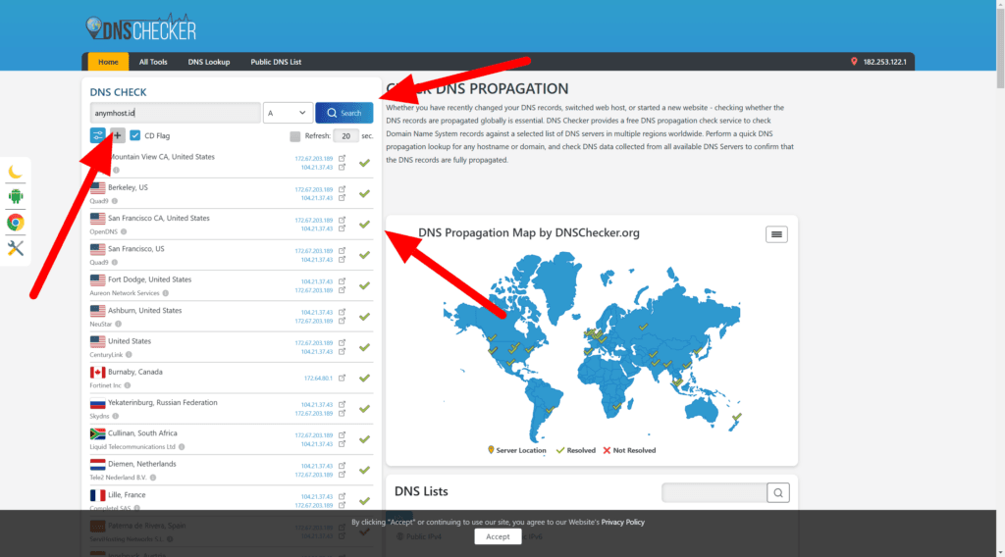Image resolution: width=1005 pixels, height=557 pixels.
Task: Open the Privacy Policy link
Action: point(622,522)
